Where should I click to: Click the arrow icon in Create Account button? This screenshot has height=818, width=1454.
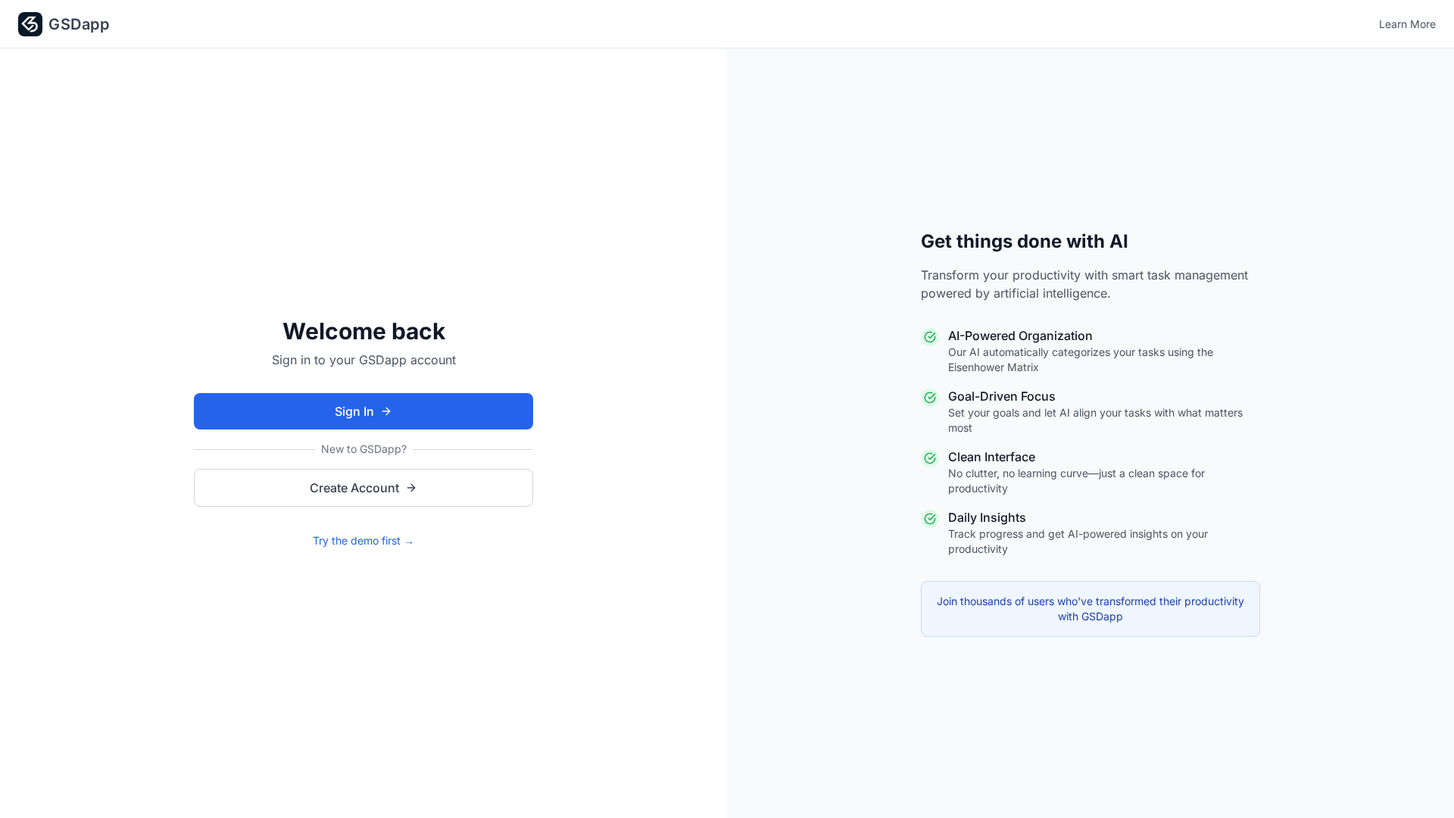pyautogui.click(x=411, y=488)
